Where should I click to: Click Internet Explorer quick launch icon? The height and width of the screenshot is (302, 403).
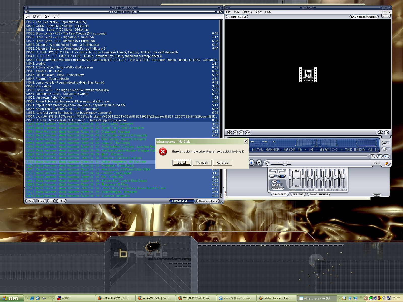click(x=32, y=298)
